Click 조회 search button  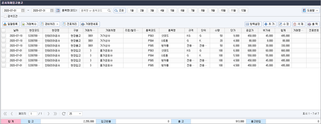pyautogui.click(x=120, y=11)
